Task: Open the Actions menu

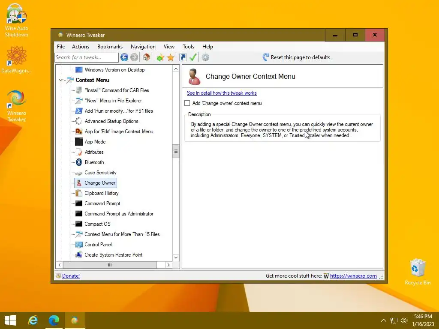Action: [80, 47]
